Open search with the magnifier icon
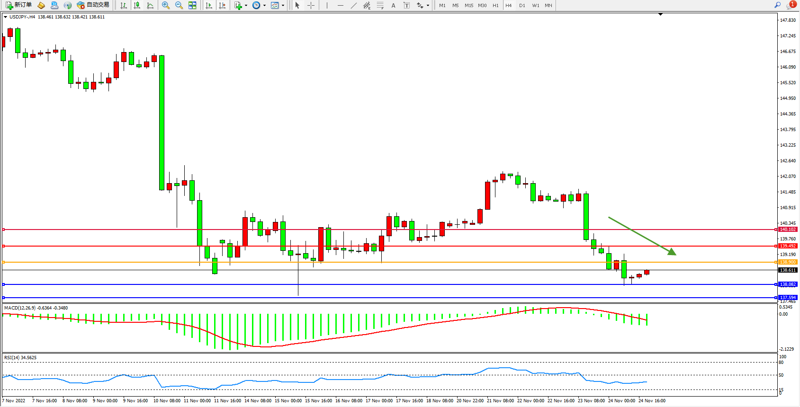Image resolution: width=800 pixels, height=407 pixels. [x=777, y=5]
